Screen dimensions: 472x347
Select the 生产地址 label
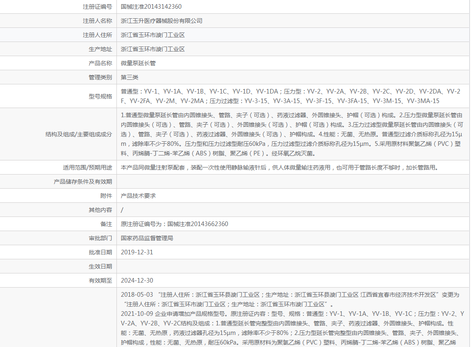point(100,49)
